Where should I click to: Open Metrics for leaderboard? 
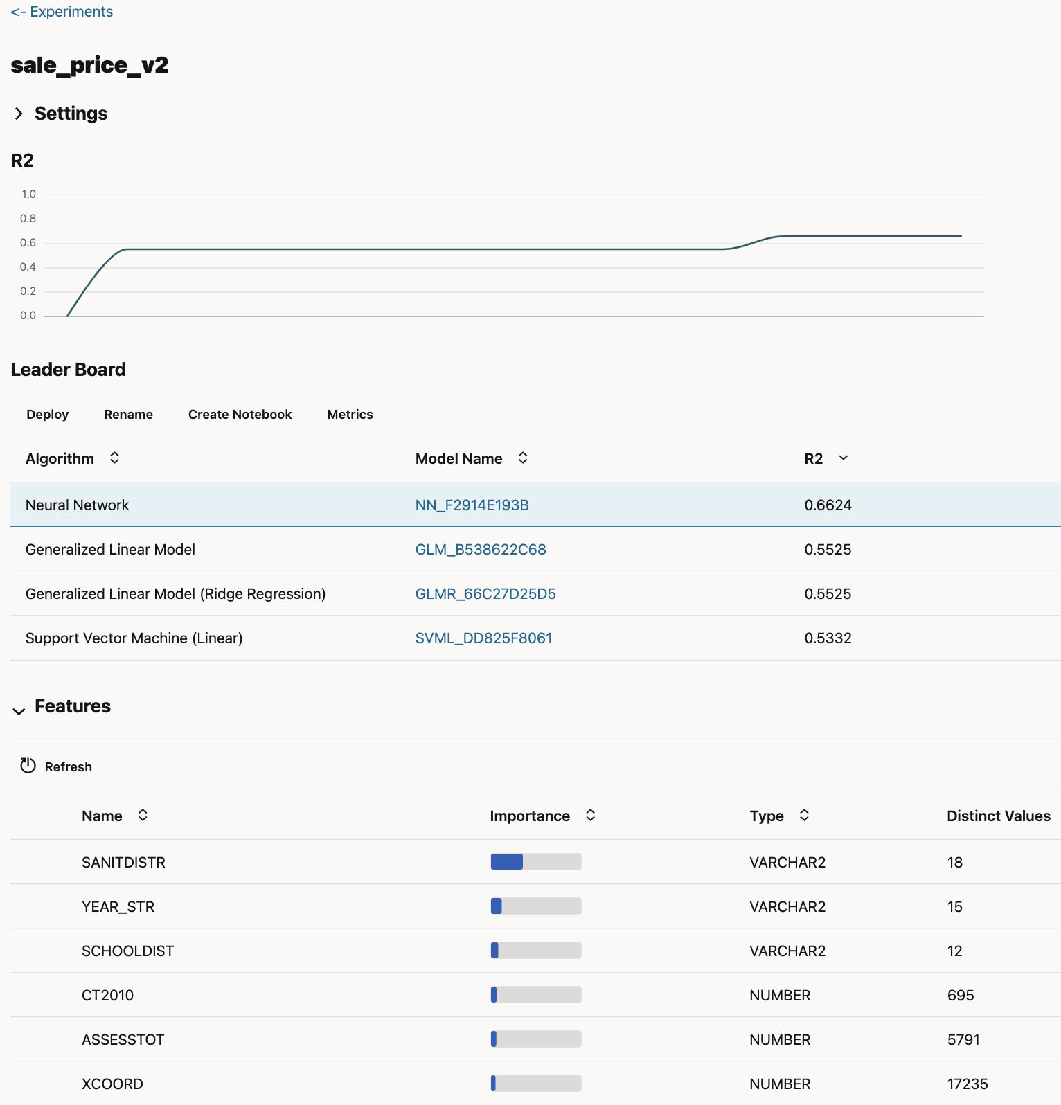click(x=350, y=415)
